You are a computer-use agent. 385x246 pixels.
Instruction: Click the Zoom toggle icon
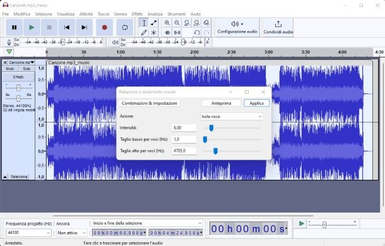(206, 23)
